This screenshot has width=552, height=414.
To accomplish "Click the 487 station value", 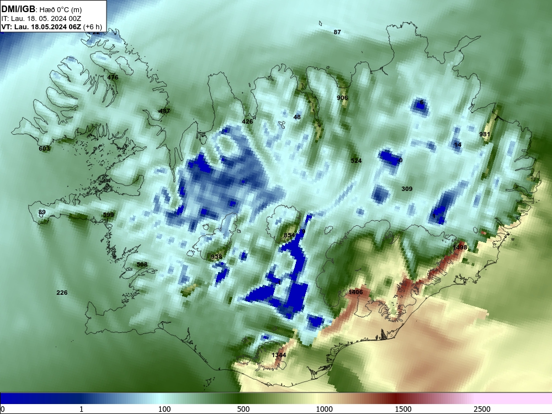I will (164, 111).
